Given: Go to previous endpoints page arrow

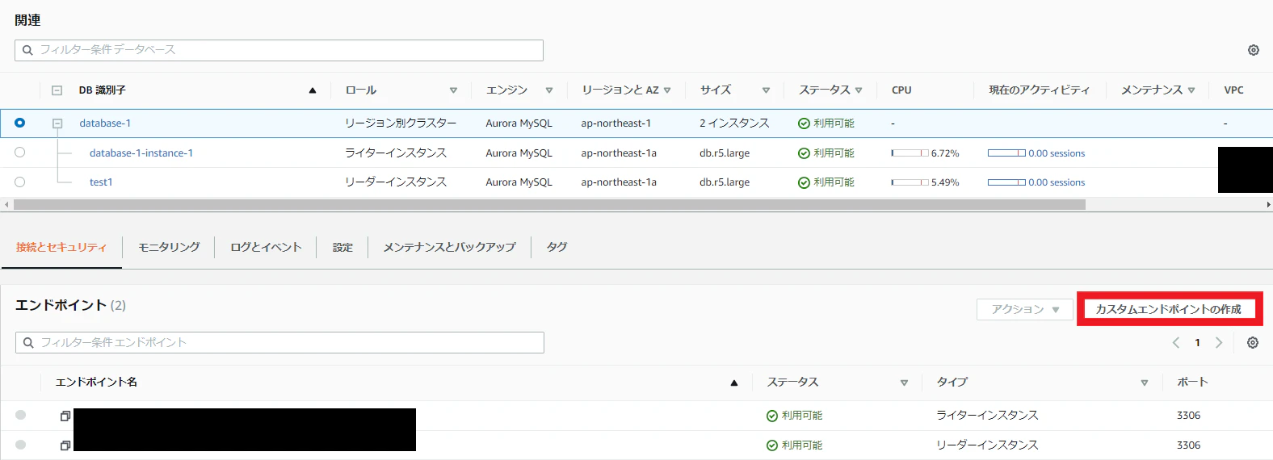Looking at the screenshot, I should pos(1176,343).
